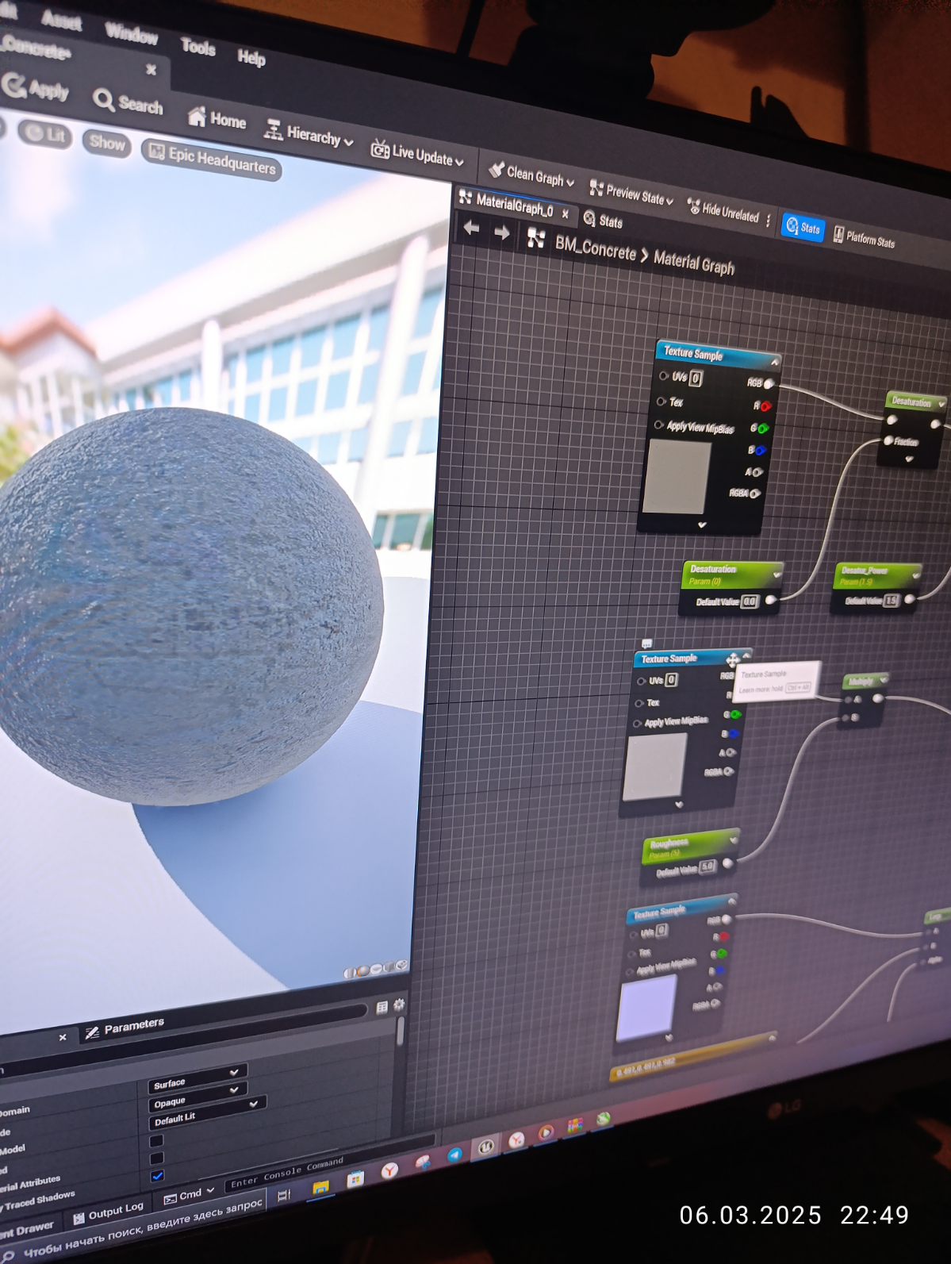Click comment bubble above middle Texture Sample
Image resolution: width=951 pixels, height=1264 pixels.
(646, 643)
